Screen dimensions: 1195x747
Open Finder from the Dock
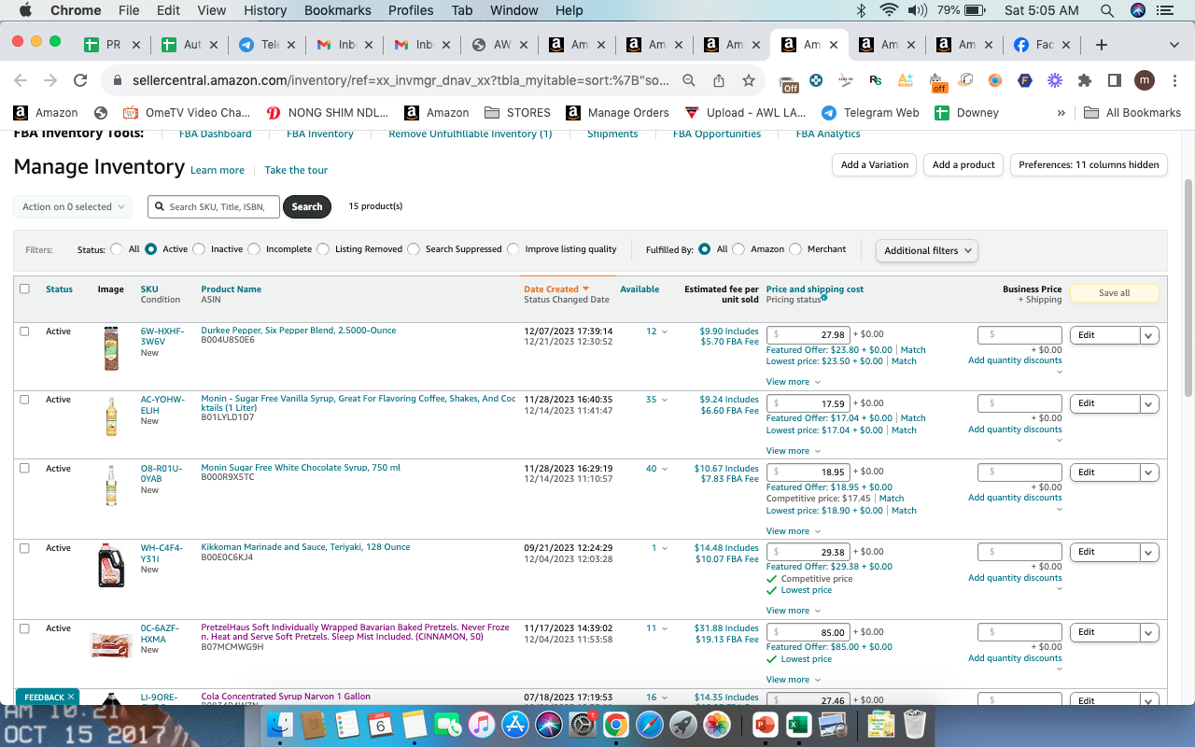click(x=280, y=724)
